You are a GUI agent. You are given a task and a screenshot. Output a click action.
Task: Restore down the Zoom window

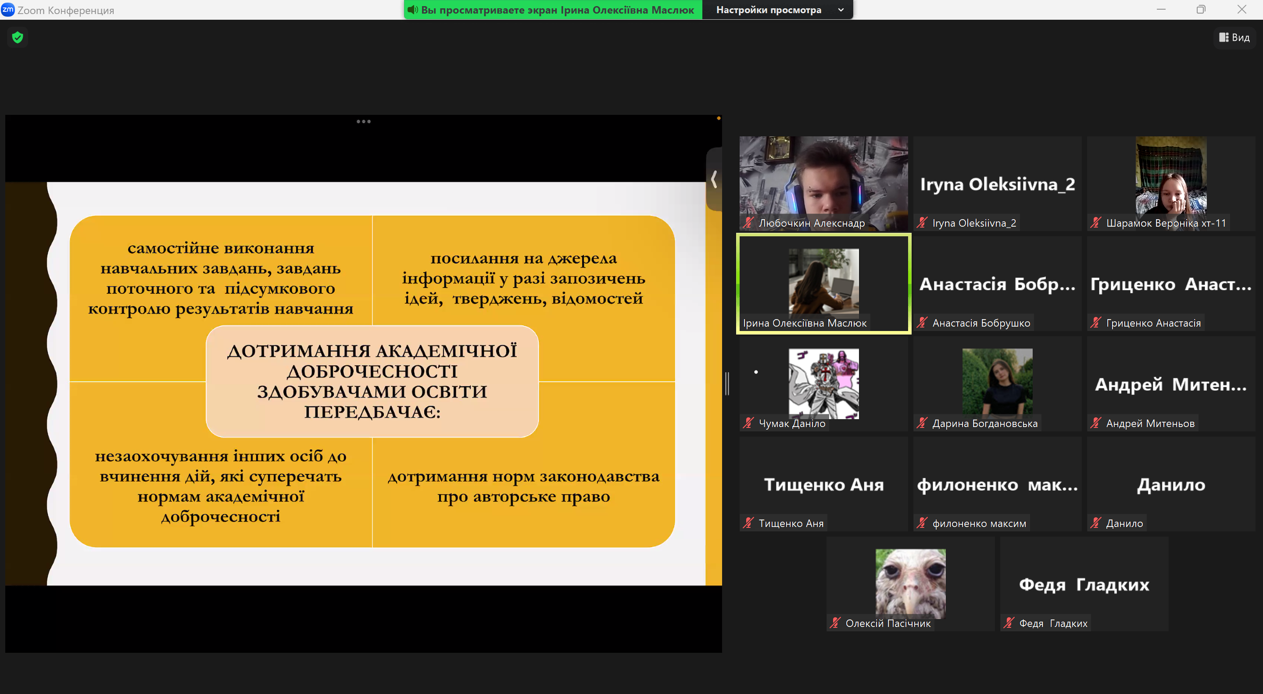(1201, 9)
